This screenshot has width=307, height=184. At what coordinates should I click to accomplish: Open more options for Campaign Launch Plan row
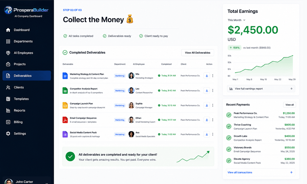click(x=213, y=105)
